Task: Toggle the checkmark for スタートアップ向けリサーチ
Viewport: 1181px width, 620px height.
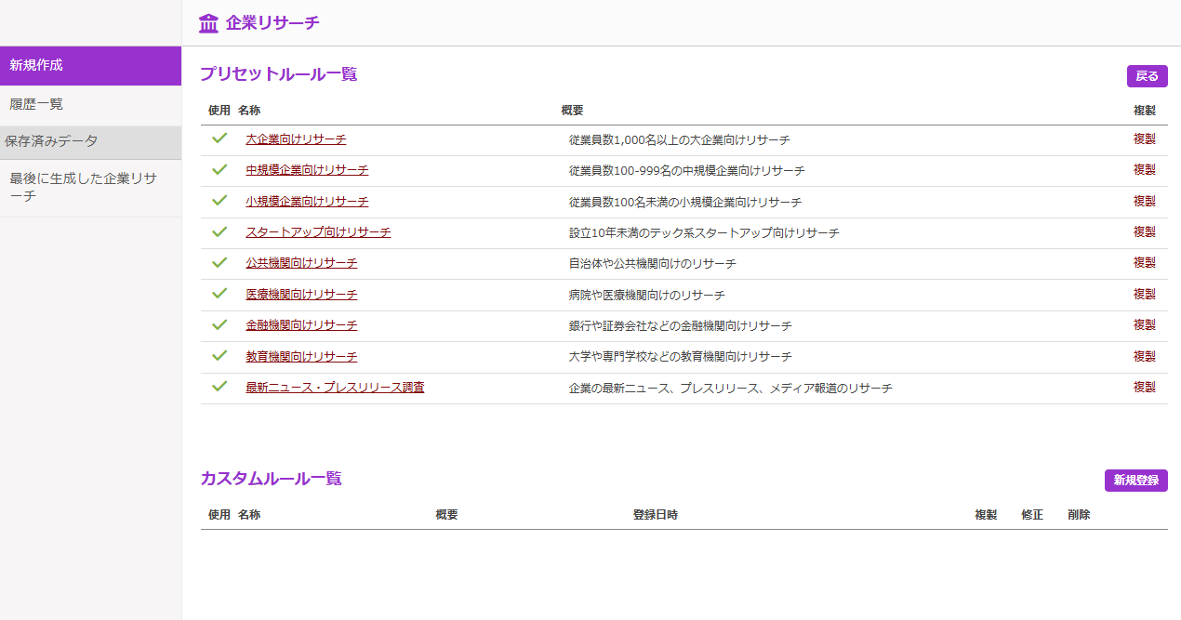Action: point(219,231)
